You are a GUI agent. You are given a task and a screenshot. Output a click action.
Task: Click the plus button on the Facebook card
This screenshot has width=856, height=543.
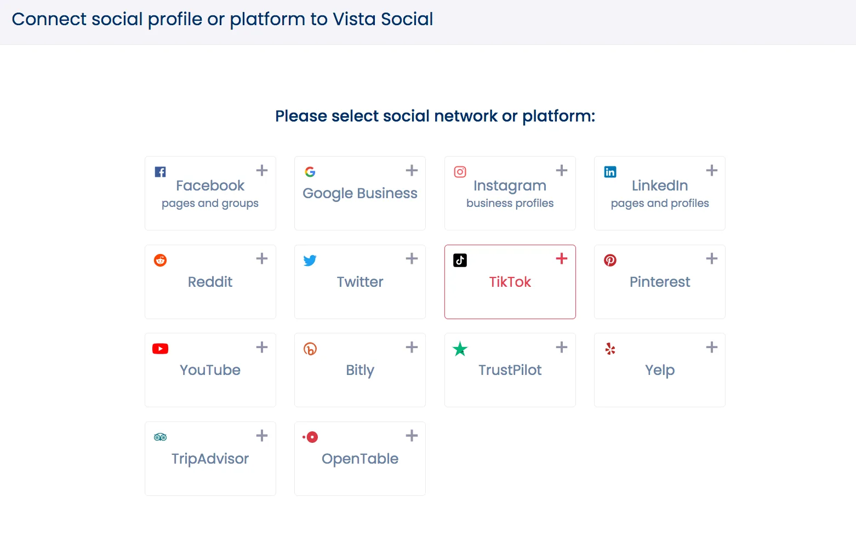click(261, 170)
